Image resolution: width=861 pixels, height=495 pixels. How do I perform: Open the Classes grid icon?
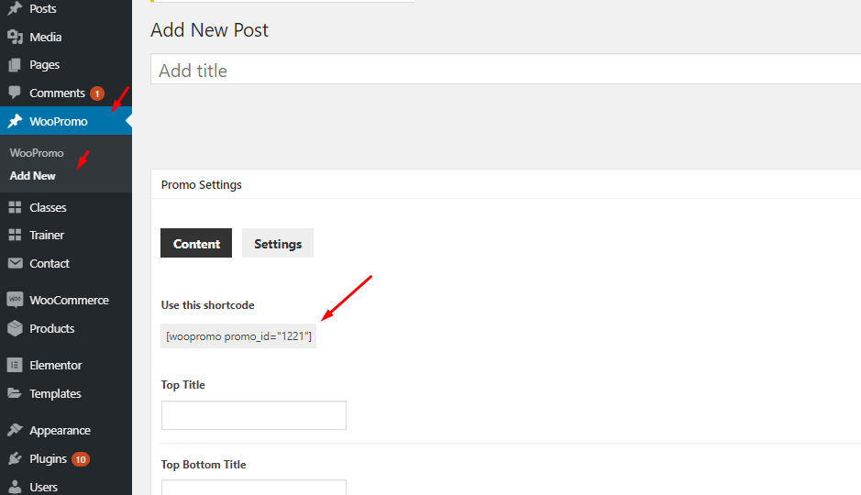[15, 207]
